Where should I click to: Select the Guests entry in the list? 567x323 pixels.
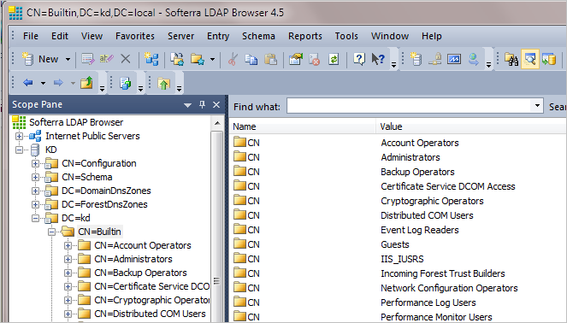(x=395, y=244)
